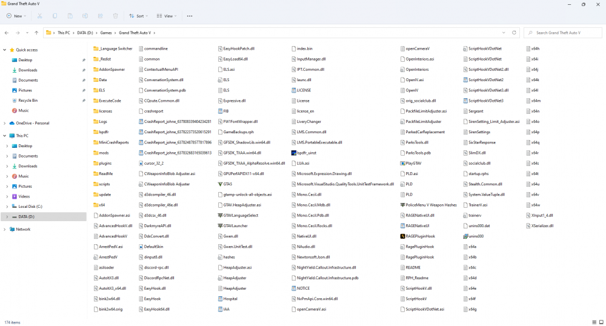Select the ELS.asi file
This screenshot has width=606, height=326.
tap(226, 70)
